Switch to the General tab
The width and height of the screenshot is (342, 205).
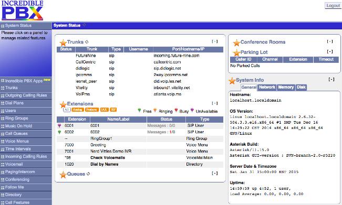pos(249,87)
